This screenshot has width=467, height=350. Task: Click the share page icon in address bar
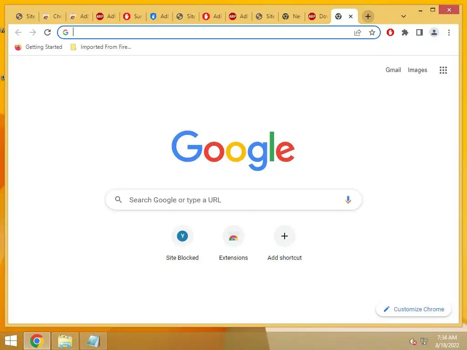pos(358,33)
